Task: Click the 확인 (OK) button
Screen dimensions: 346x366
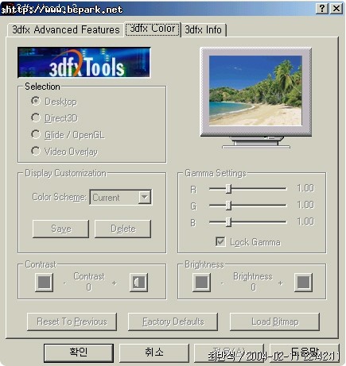Action: pos(79,353)
